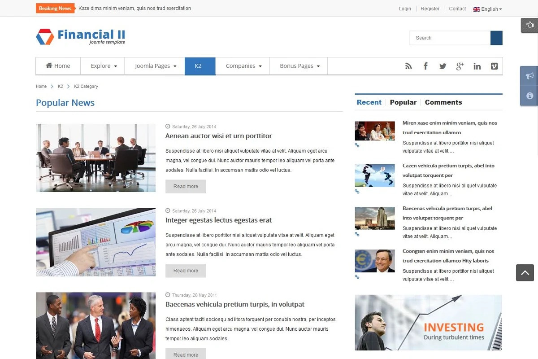Screen dimensions: 538x359
Task: Click the Twitter bird icon
Action: tap(443, 66)
